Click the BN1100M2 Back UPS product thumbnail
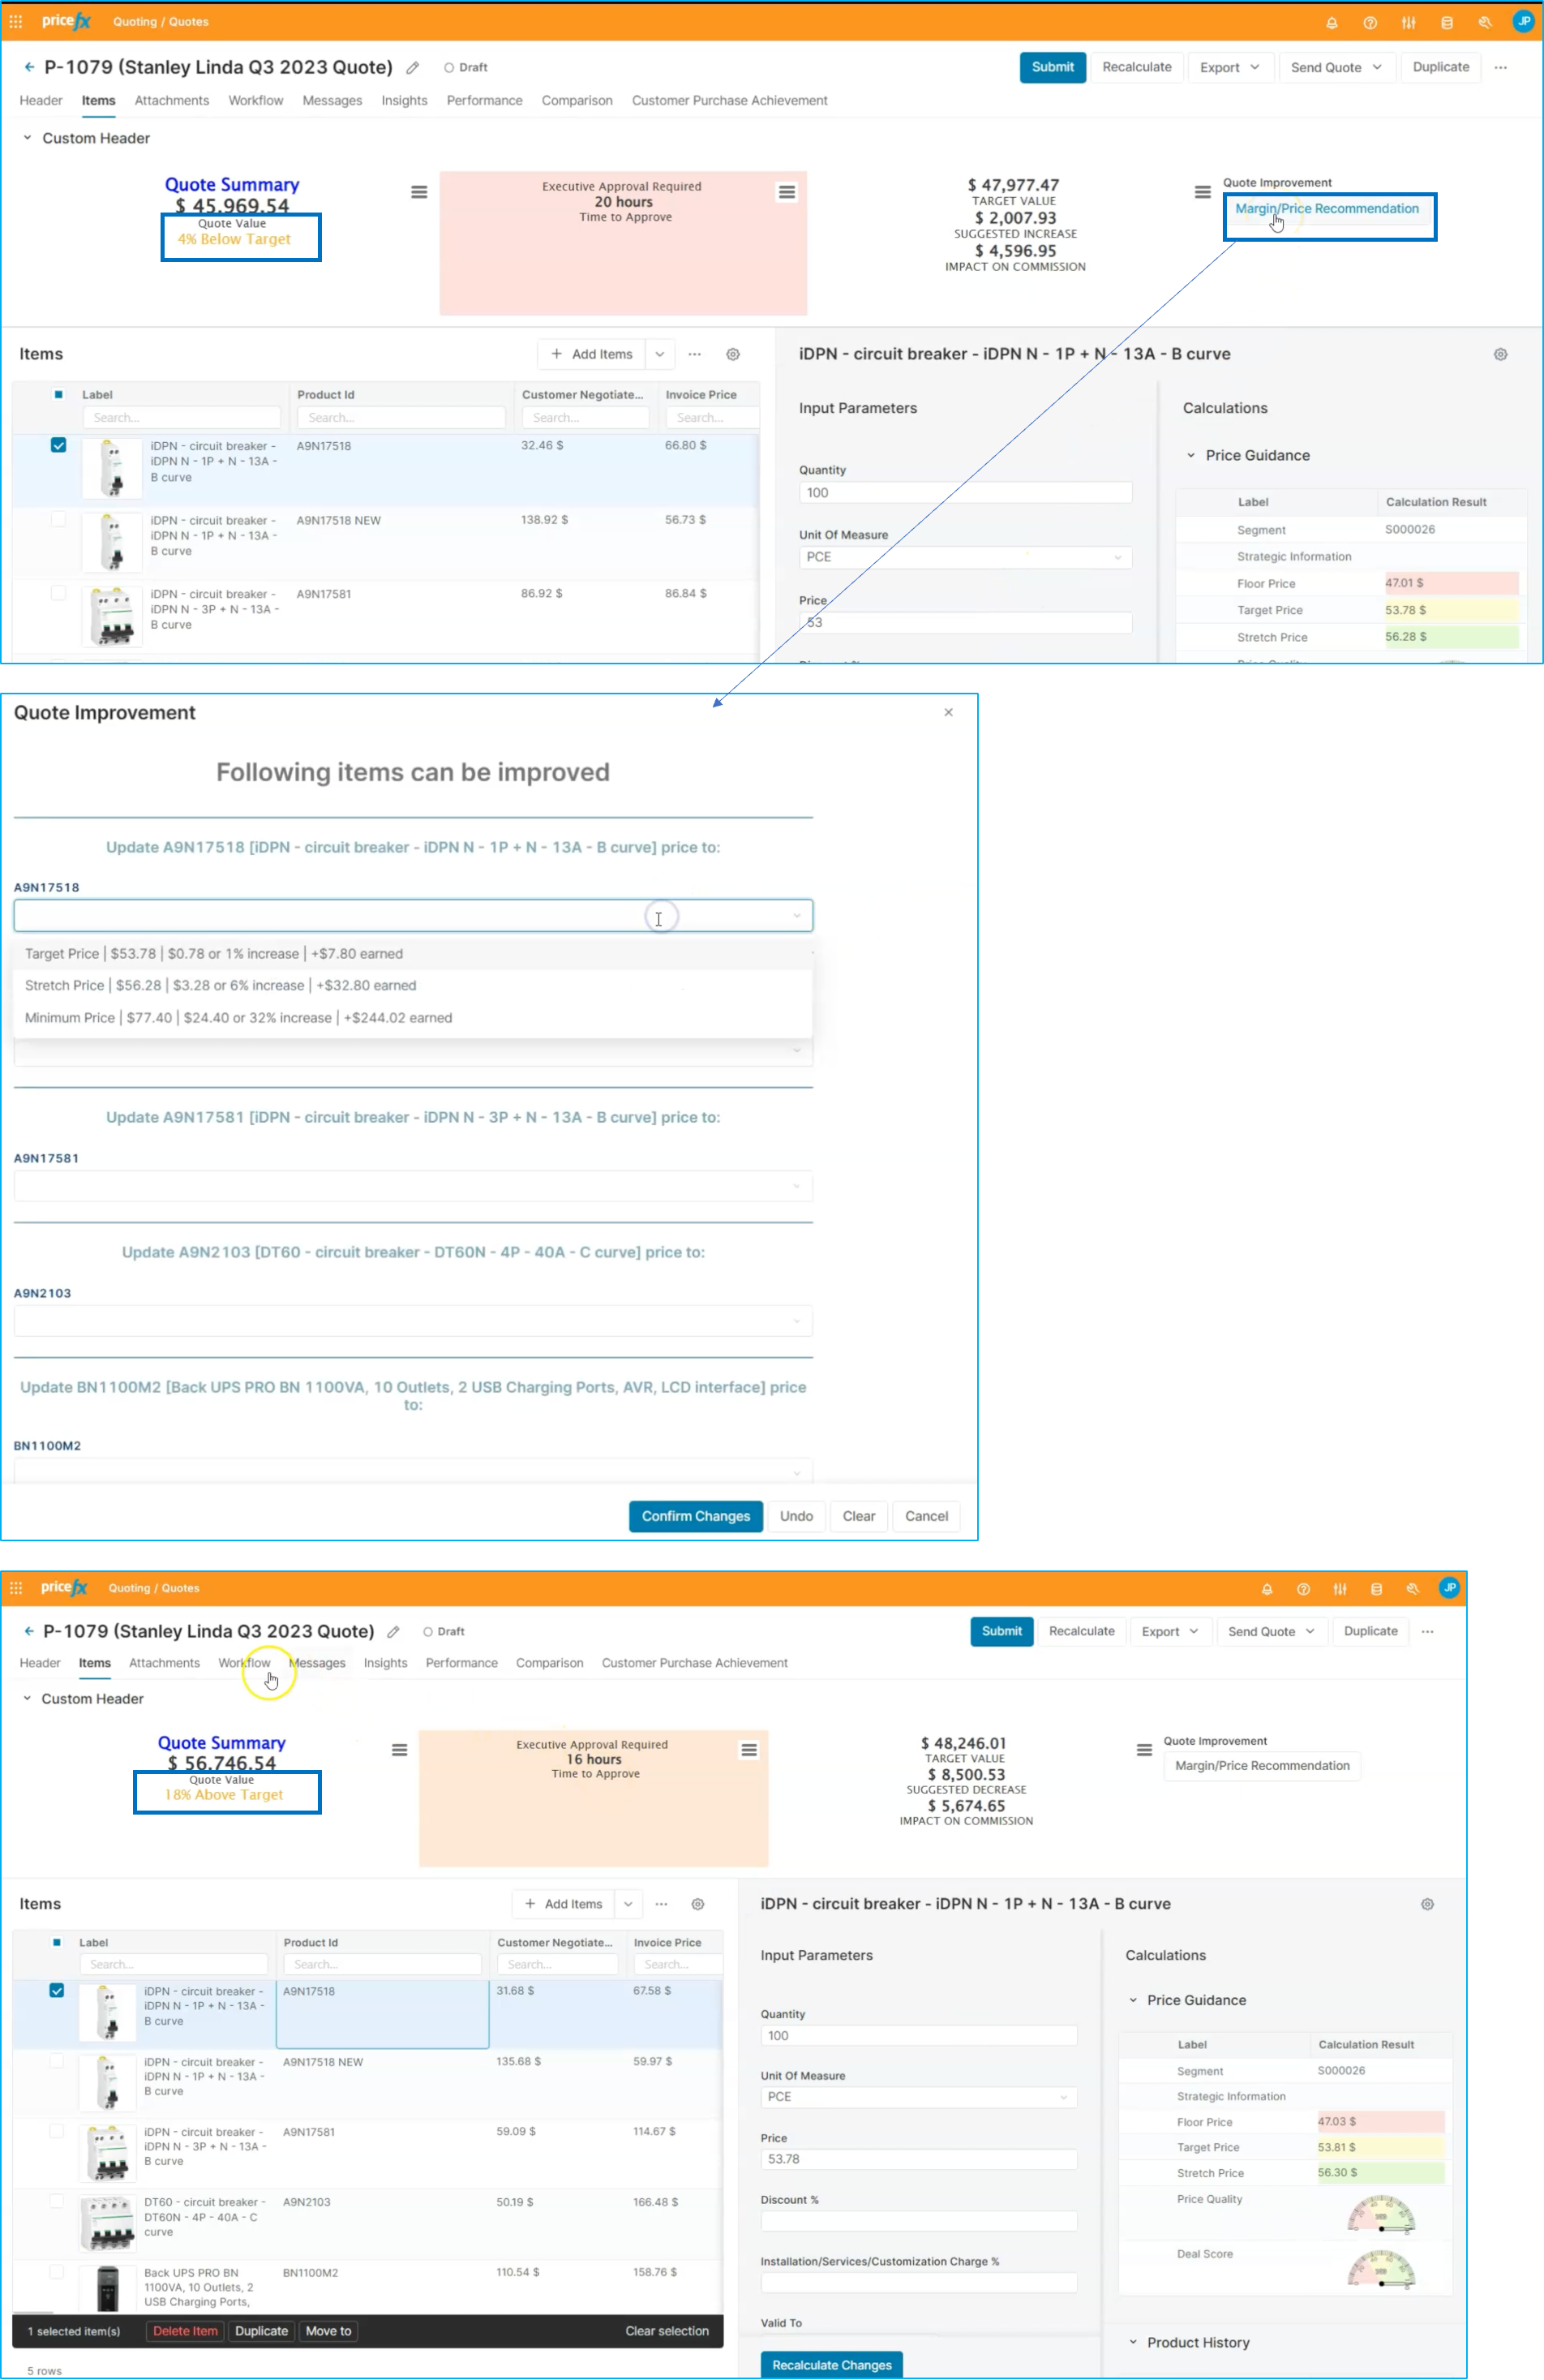The image size is (1544, 2380). pyautogui.click(x=108, y=2287)
